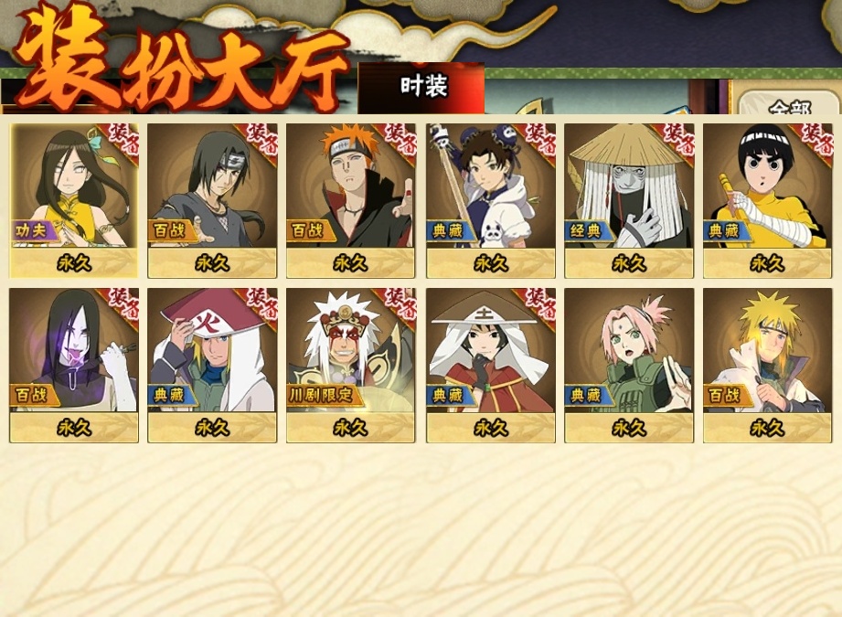
Task: Pick the 典藏 Hokage hat Minato costume
Action: click(x=212, y=365)
